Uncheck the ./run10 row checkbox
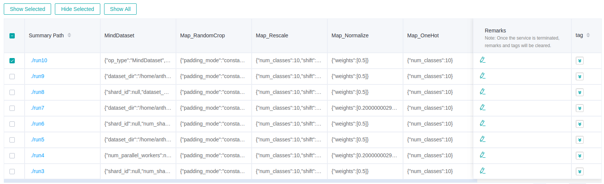Screen dimensions: 604x184 [x=12, y=61]
